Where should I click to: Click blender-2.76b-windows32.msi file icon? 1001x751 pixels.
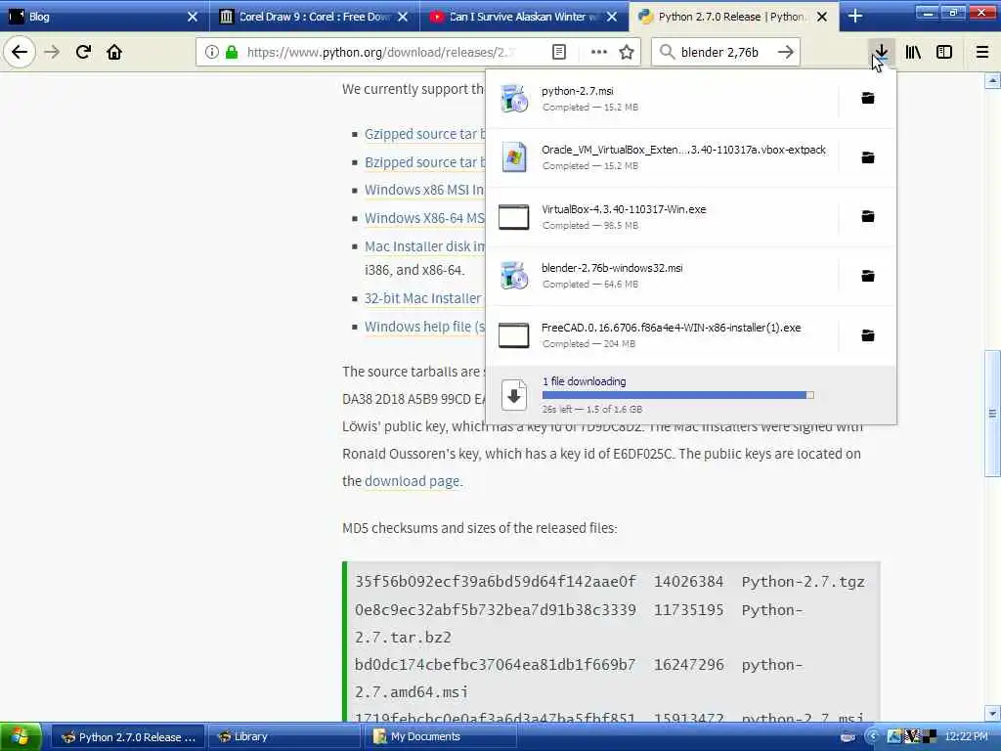(514, 276)
